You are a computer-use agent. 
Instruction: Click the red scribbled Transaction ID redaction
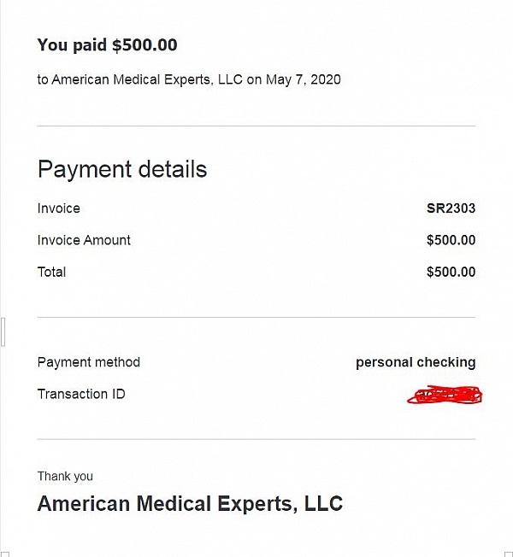tap(445, 395)
